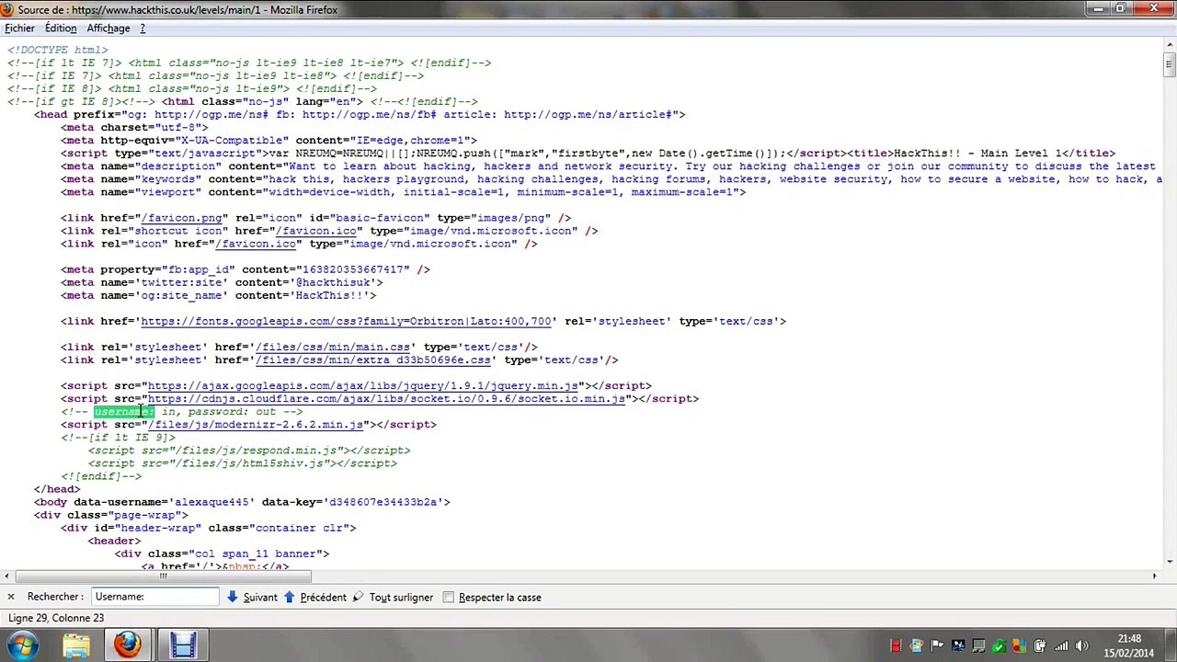This screenshot has height=662, width=1177.
Task: Click the green checkmark tray icon
Action: [x=999, y=645]
